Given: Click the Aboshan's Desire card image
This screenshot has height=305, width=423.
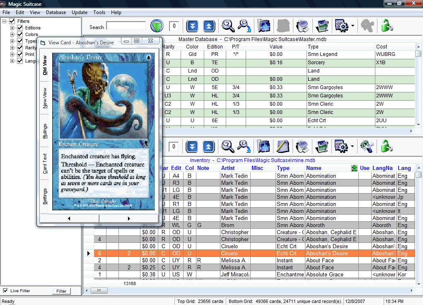Looking at the screenshot, I should tap(104, 131).
